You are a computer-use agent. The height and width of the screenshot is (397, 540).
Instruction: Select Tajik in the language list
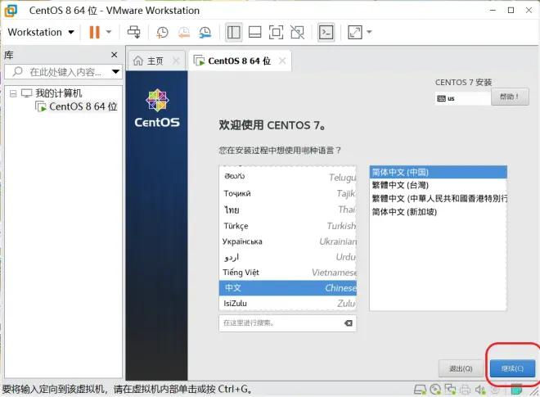point(287,193)
